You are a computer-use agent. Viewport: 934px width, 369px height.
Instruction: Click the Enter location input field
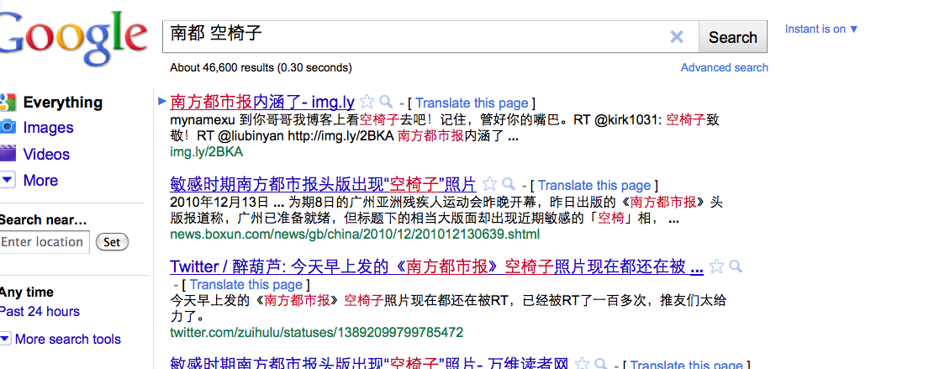pos(44,242)
